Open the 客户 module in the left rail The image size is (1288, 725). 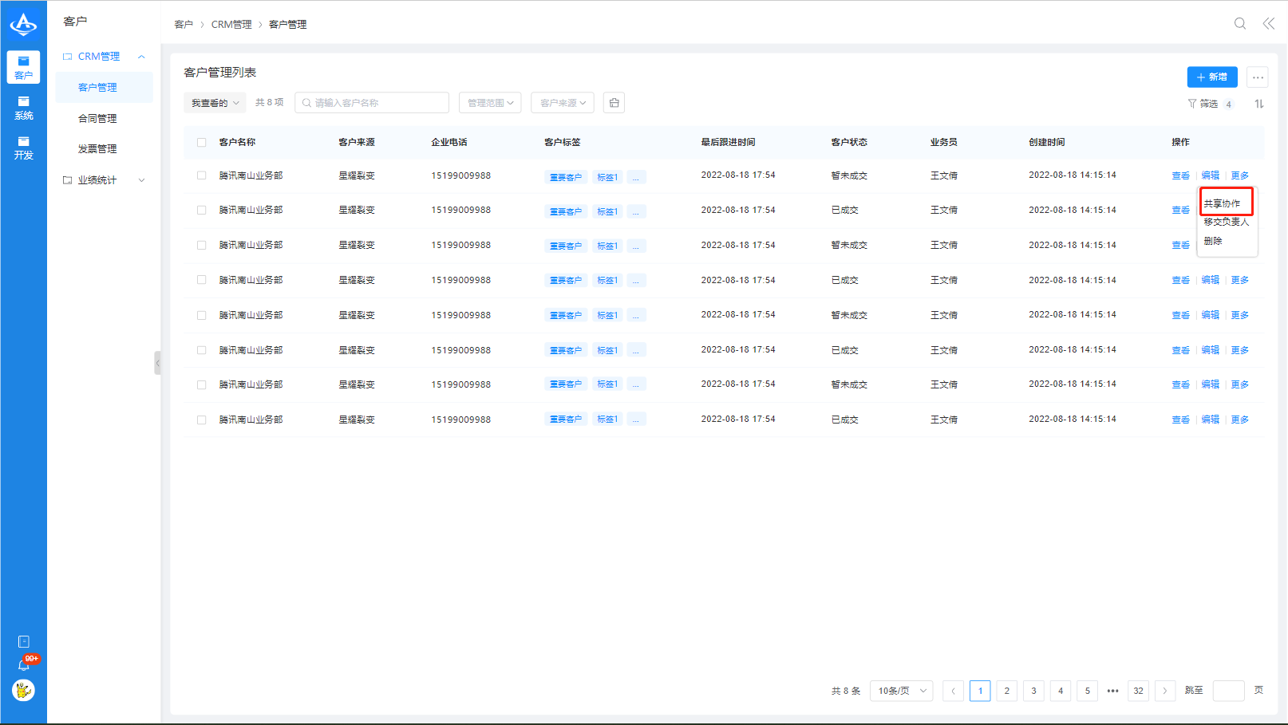pos(23,67)
